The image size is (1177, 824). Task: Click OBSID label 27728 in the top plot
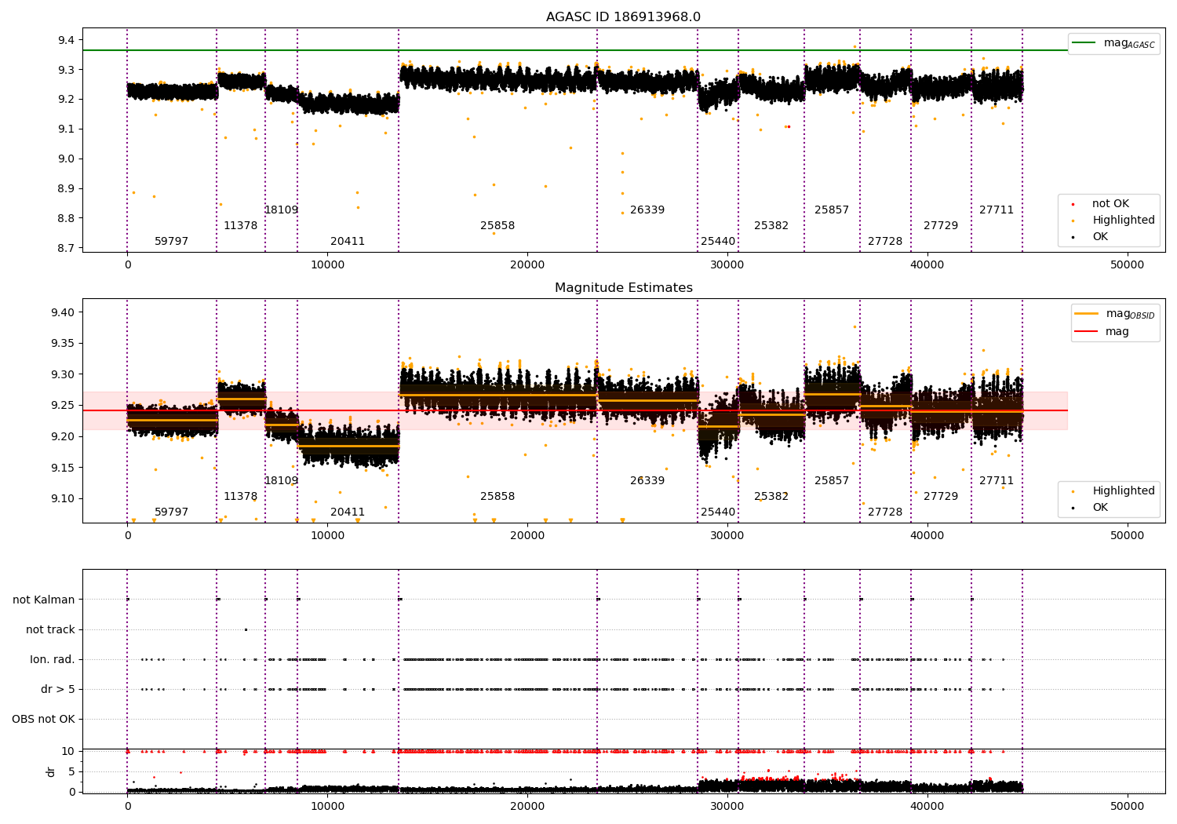pyautogui.click(x=885, y=242)
